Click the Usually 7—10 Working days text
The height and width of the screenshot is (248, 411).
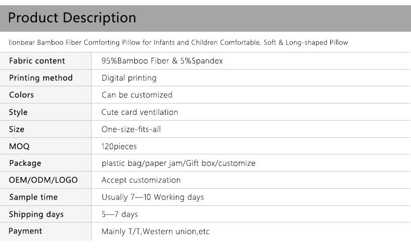[152, 198]
